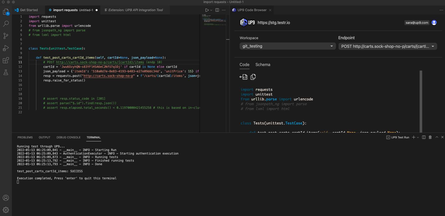Click 'resp.raise_for_status()' code line
The image size is (445, 216).
pyautogui.click(x=64, y=80)
